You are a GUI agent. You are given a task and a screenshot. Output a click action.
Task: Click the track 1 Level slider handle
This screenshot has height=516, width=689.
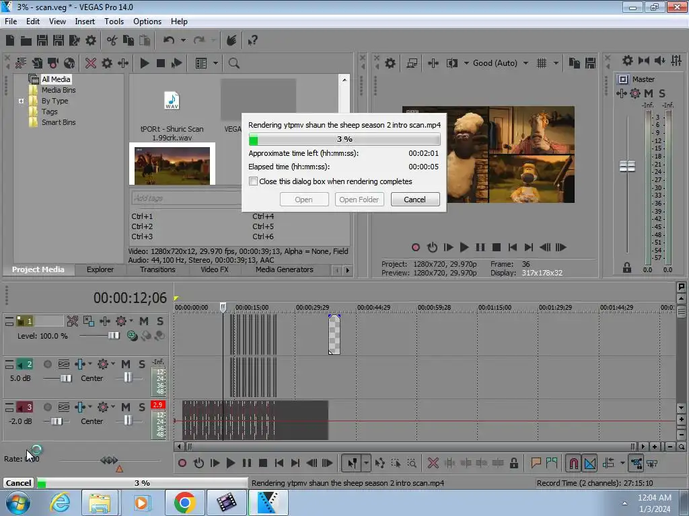[x=114, y=336]
